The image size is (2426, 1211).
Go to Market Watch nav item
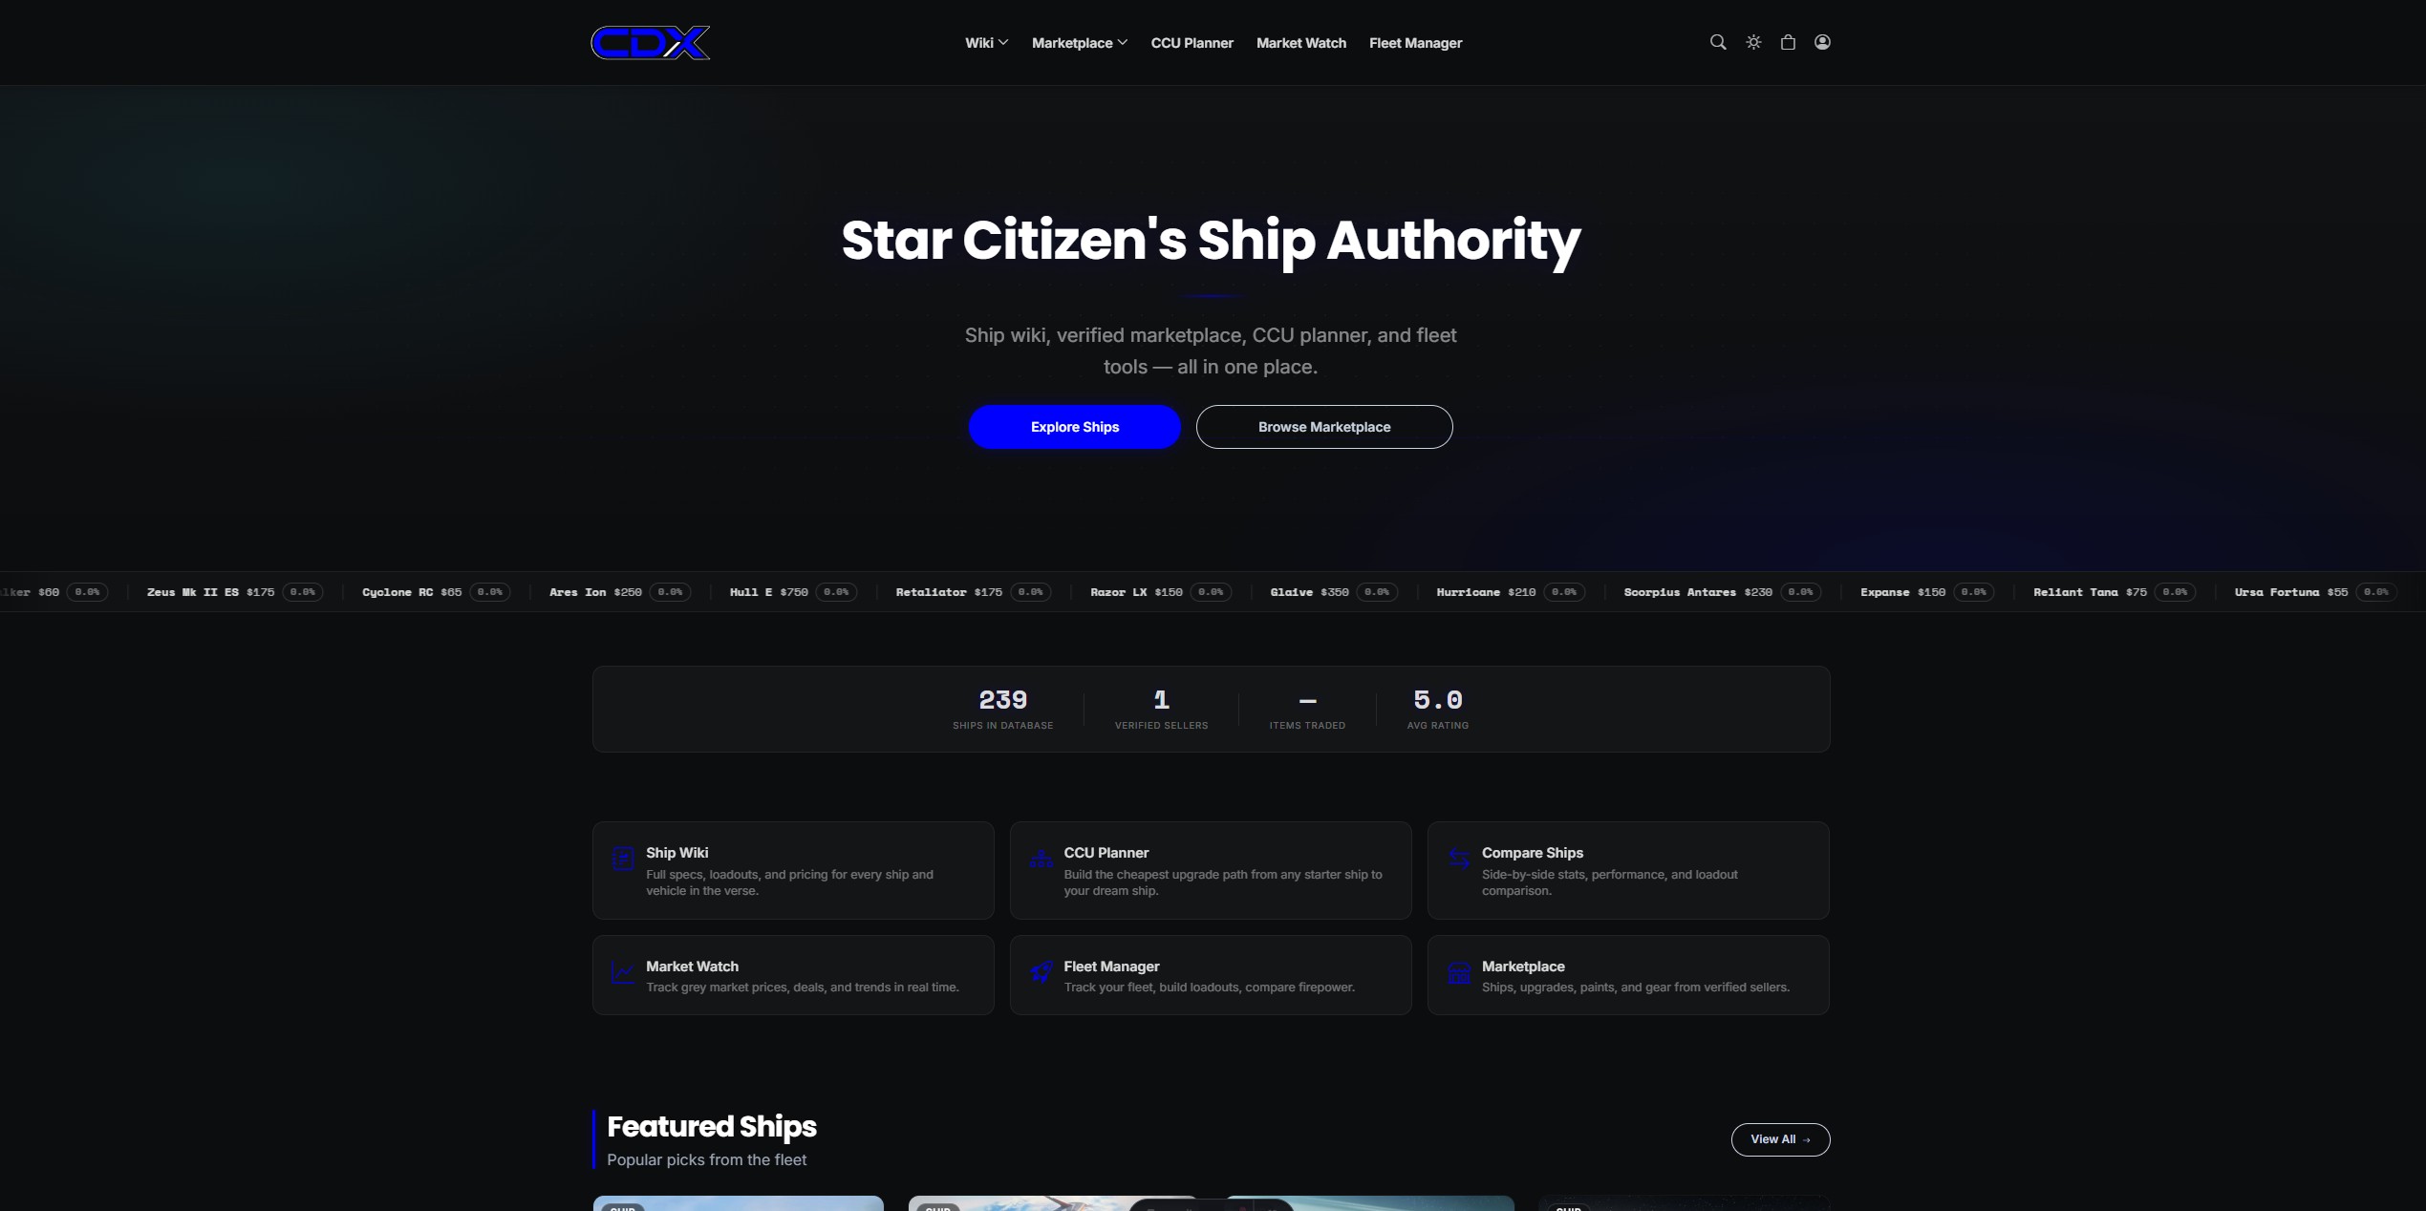pyautogui.click(x=1300, y=43)
